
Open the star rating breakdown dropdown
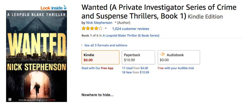coord(106,29)
